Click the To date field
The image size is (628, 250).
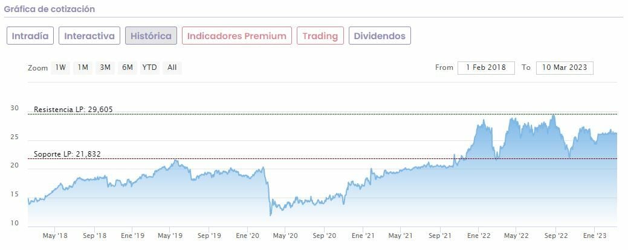pyautogui.click(x=565, y=67)
